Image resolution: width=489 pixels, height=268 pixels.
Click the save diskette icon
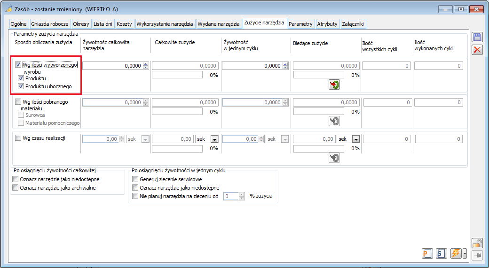coord(477,38)
